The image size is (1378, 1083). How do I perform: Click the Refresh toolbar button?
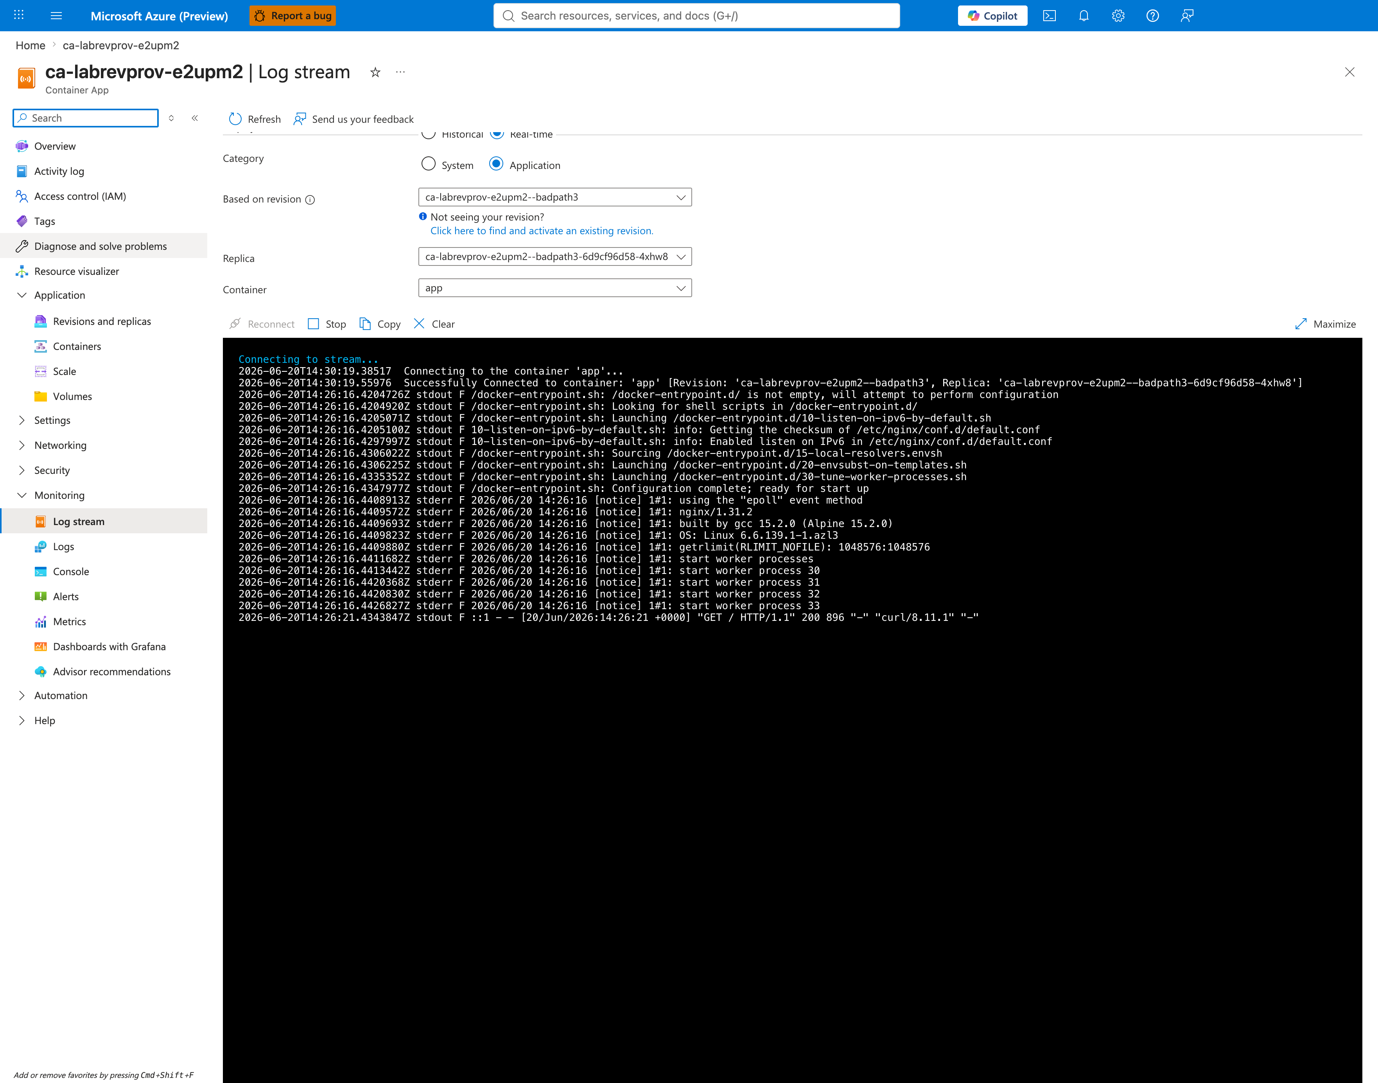[255, 119]
